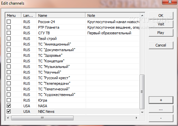Viewport: 178px width, 126px height.
Task: Uncheck the NASA menu checkbox
Action: (x=9, y=106)
